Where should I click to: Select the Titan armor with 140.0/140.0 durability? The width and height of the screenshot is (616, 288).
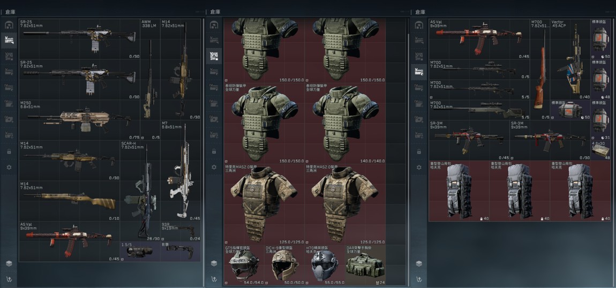344,123
